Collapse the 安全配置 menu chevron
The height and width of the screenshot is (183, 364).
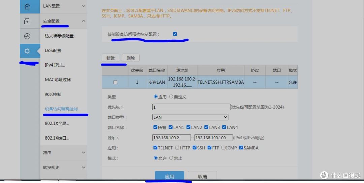point(84,21)
